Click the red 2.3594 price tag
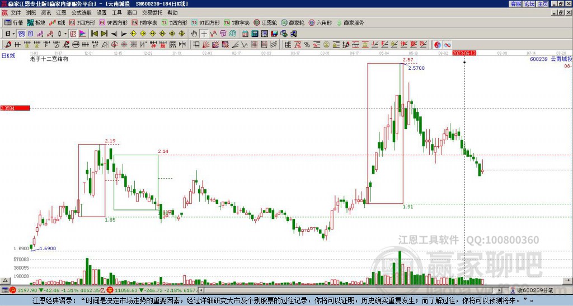This screenshot has width=573, height=306. click(x=15, y=108)
